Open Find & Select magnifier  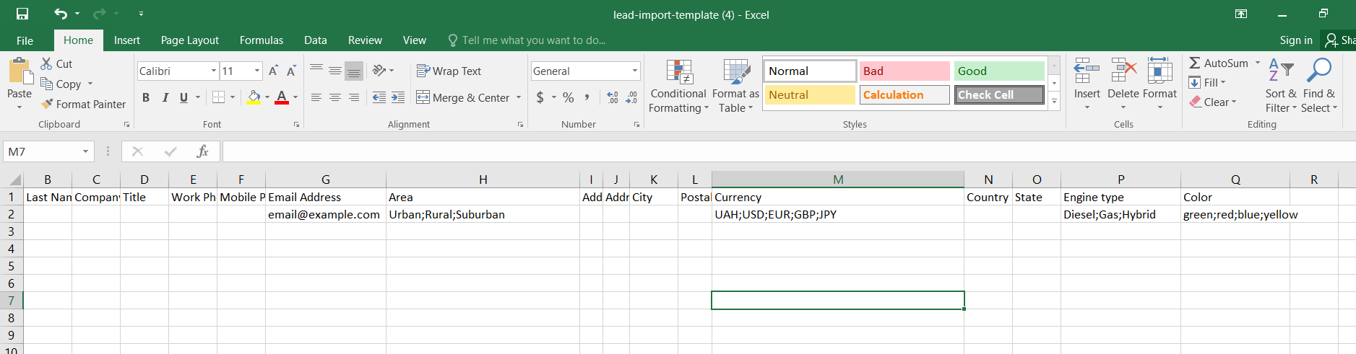[1319, 85]
